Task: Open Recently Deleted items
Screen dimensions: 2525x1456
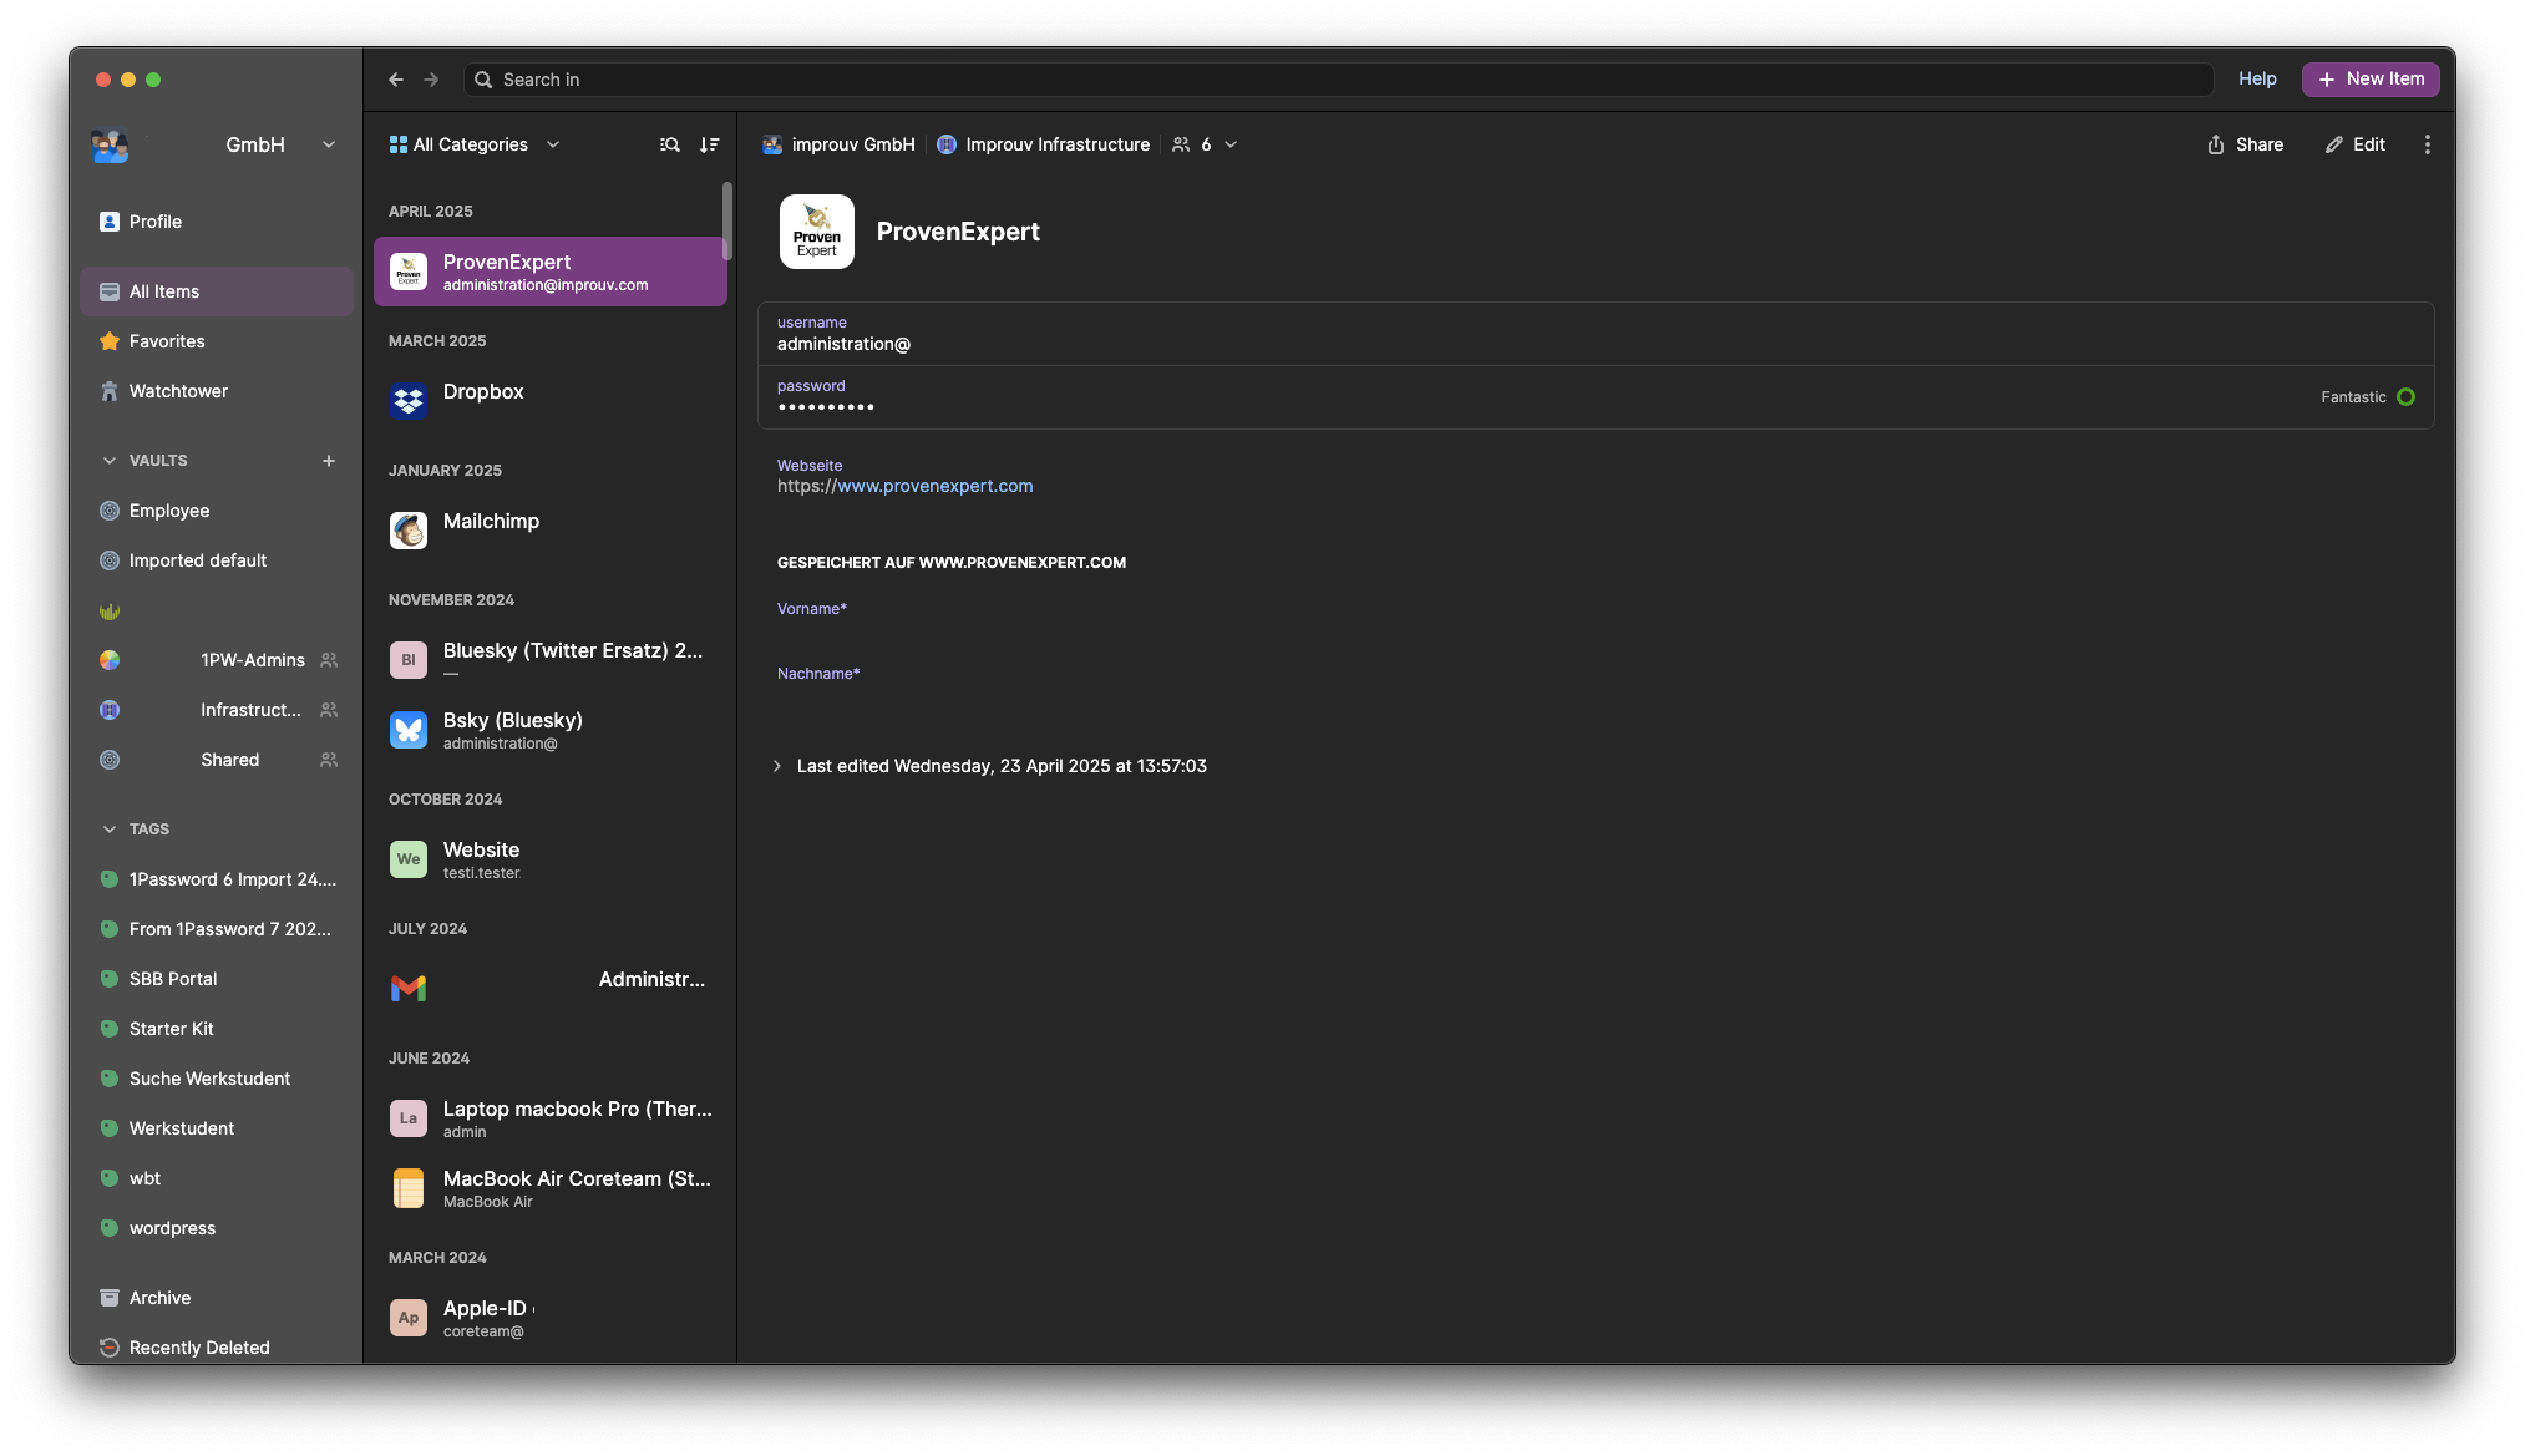Action: pos(199,1347)
